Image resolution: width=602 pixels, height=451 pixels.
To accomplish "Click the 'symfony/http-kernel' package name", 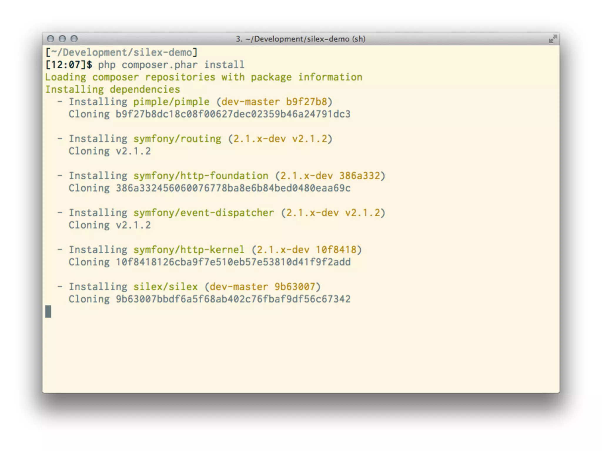I will point(189,250).
